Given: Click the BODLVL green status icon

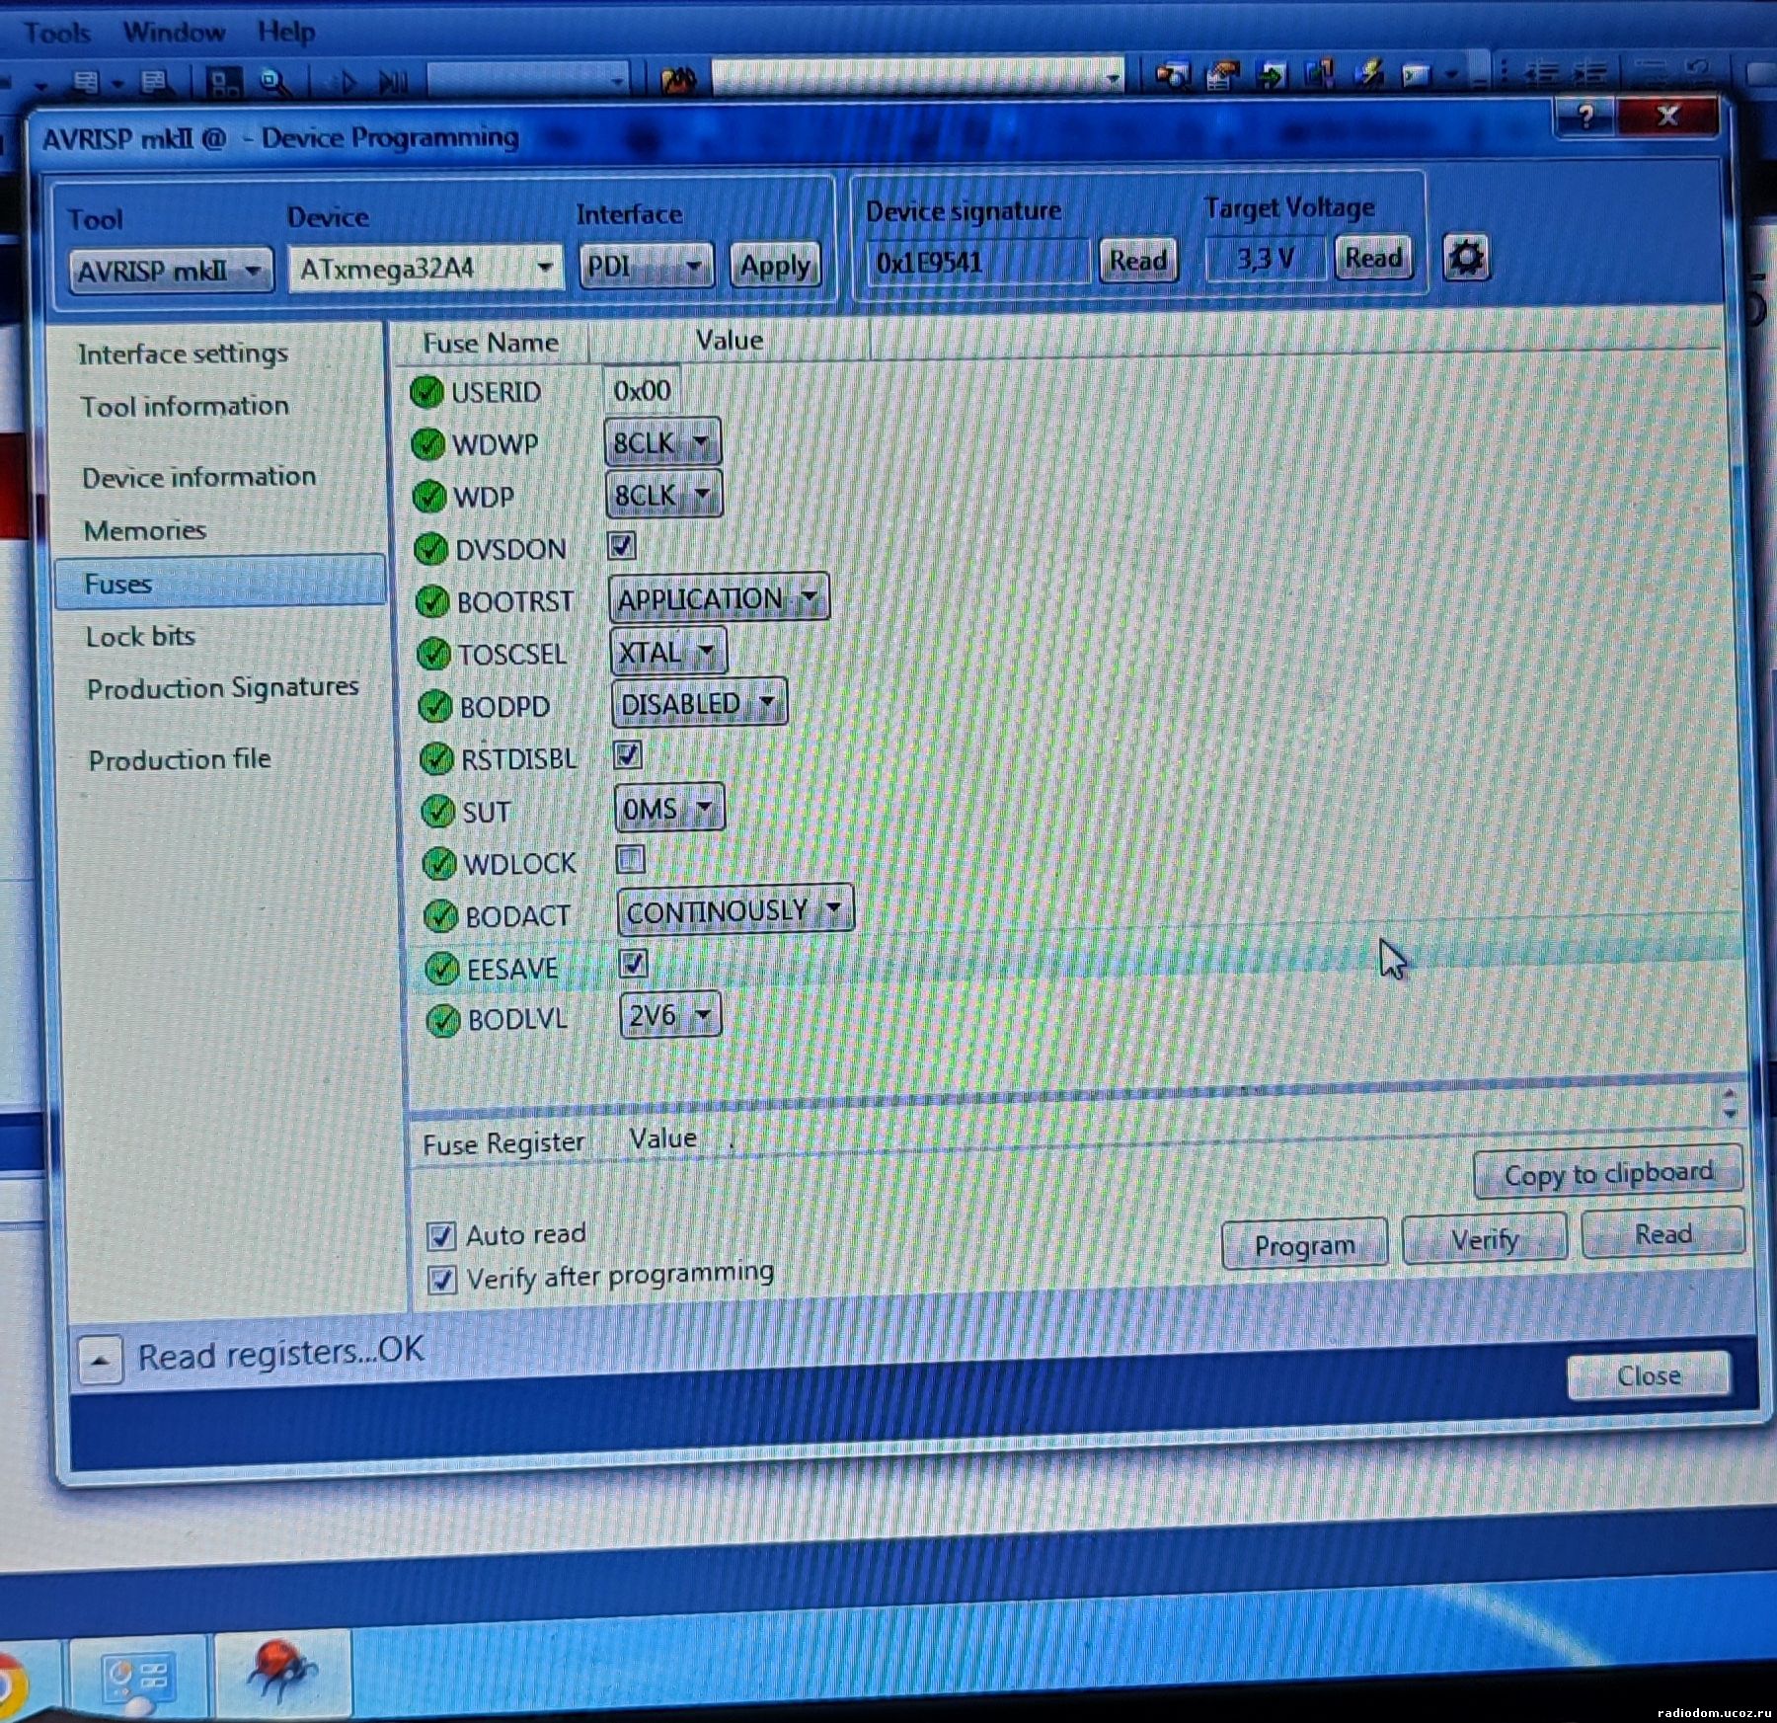Looking at the screenshot, I should click(442, 1020).
